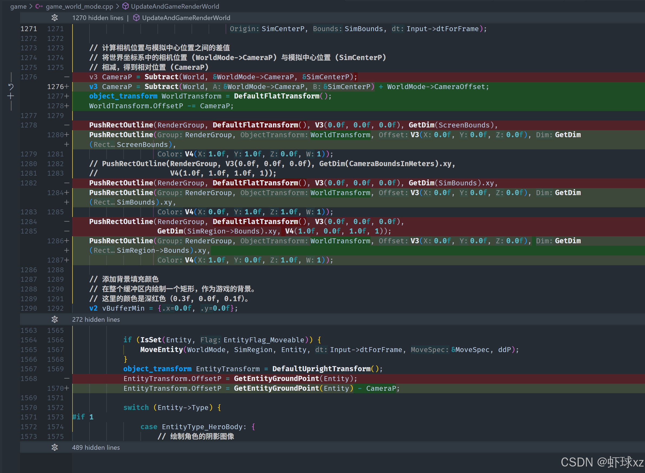
Task: Expand the 272 hidden lines region
Action: pos(96,319)
